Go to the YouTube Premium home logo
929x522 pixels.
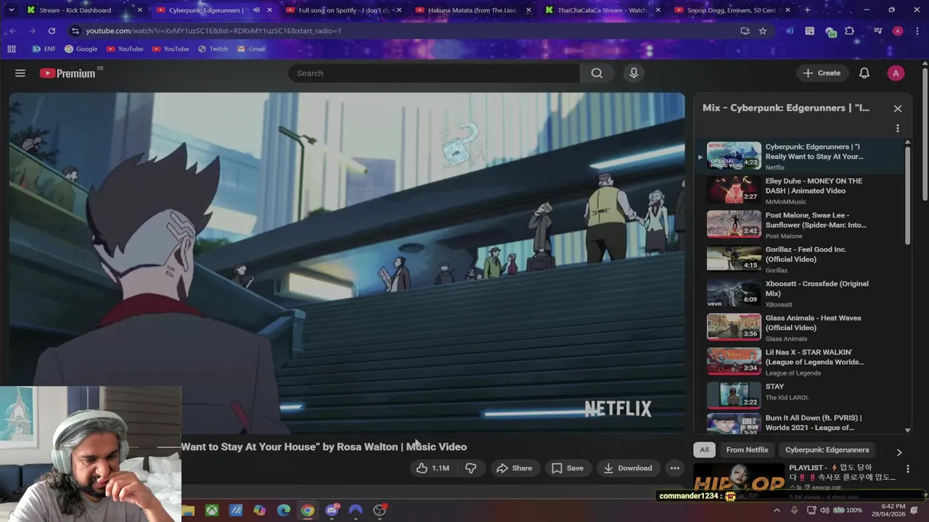tap(67, 73)
